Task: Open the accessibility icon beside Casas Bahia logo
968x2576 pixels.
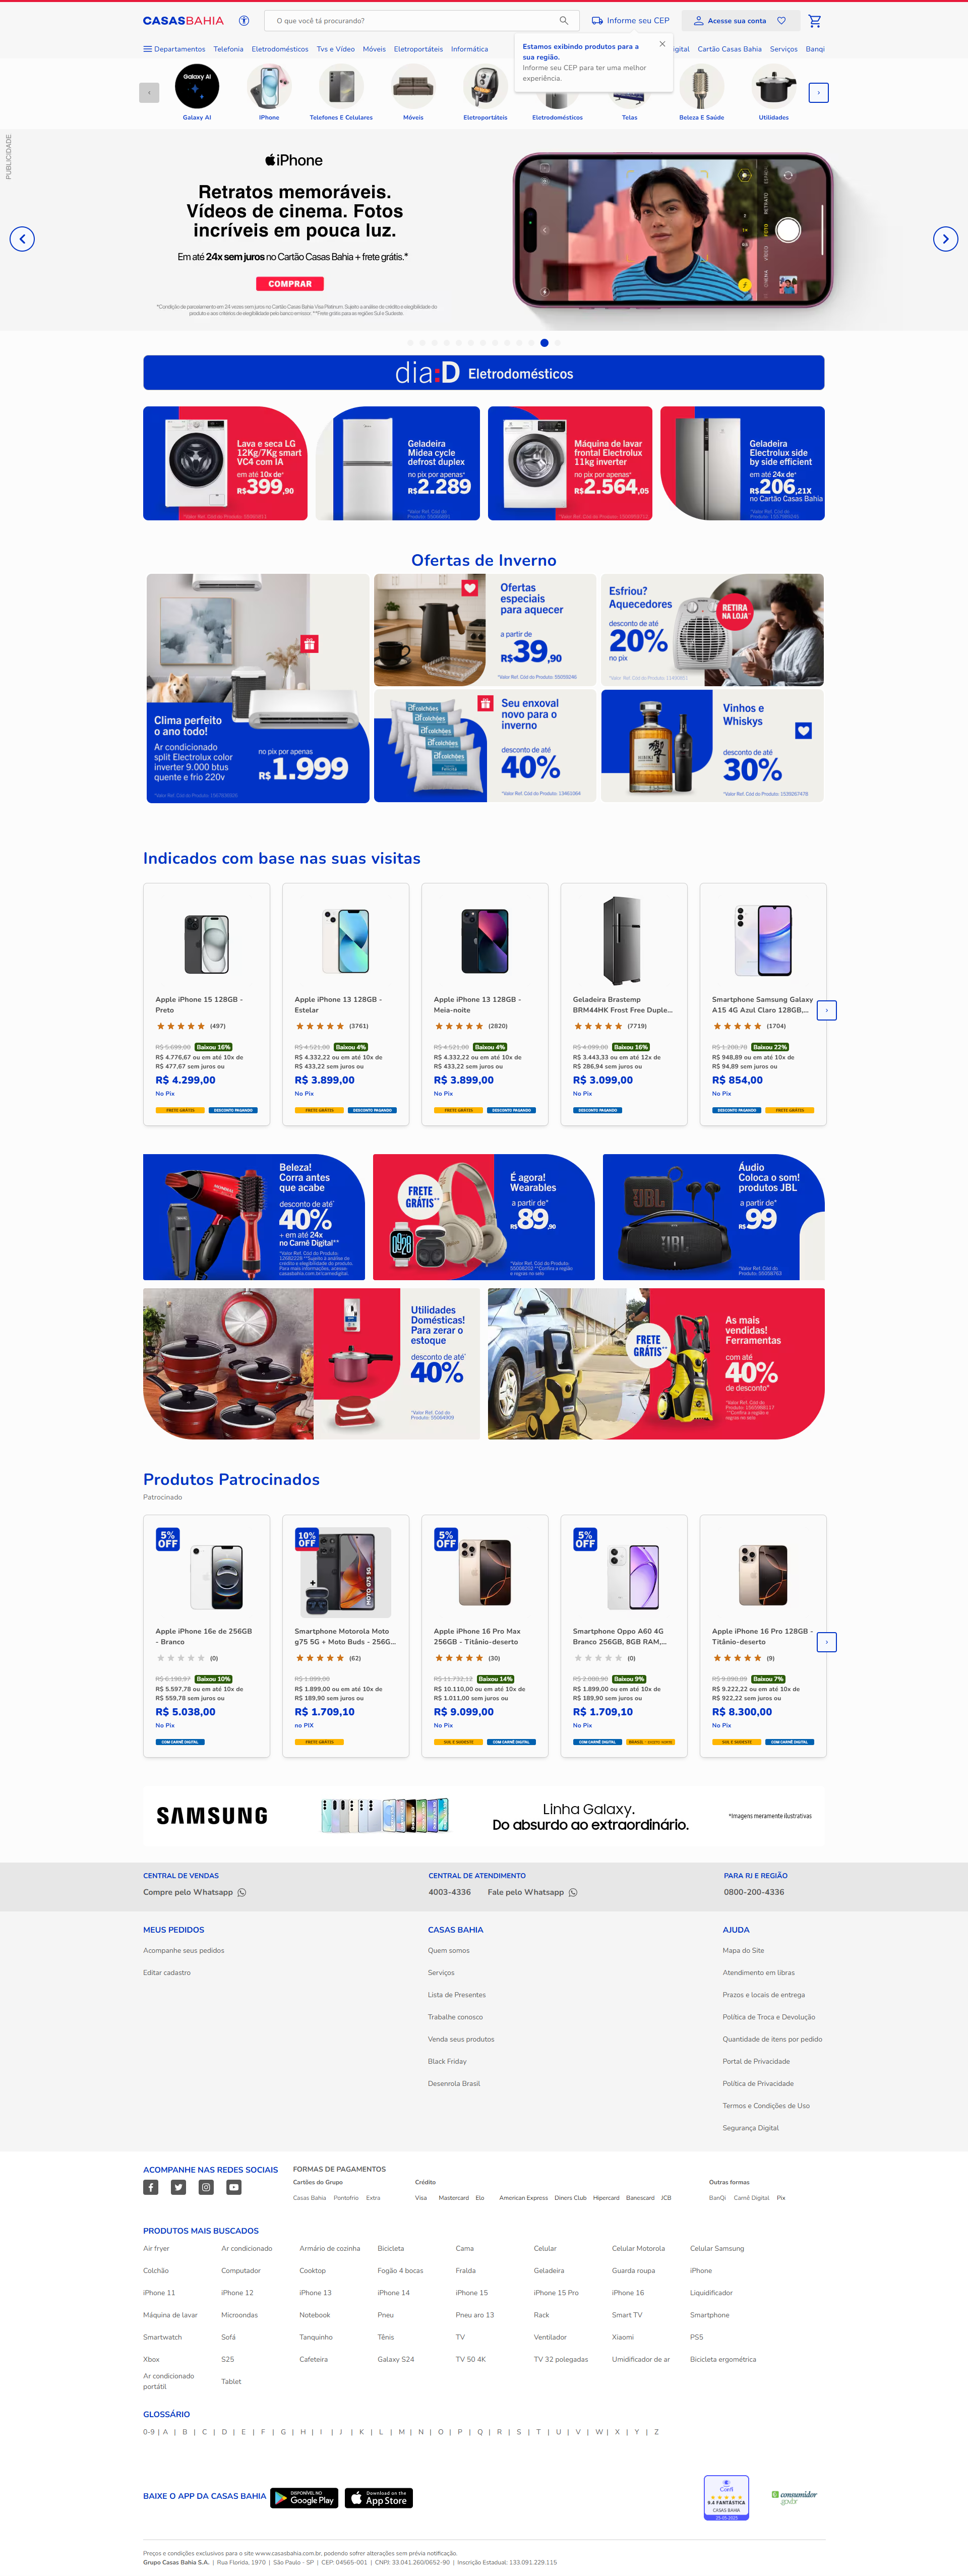Action: click(x=244, y=20)
